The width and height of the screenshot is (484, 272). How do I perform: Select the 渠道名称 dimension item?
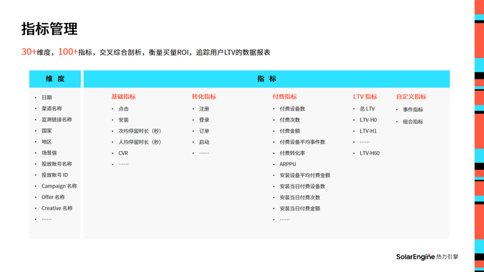click(52, 108)
